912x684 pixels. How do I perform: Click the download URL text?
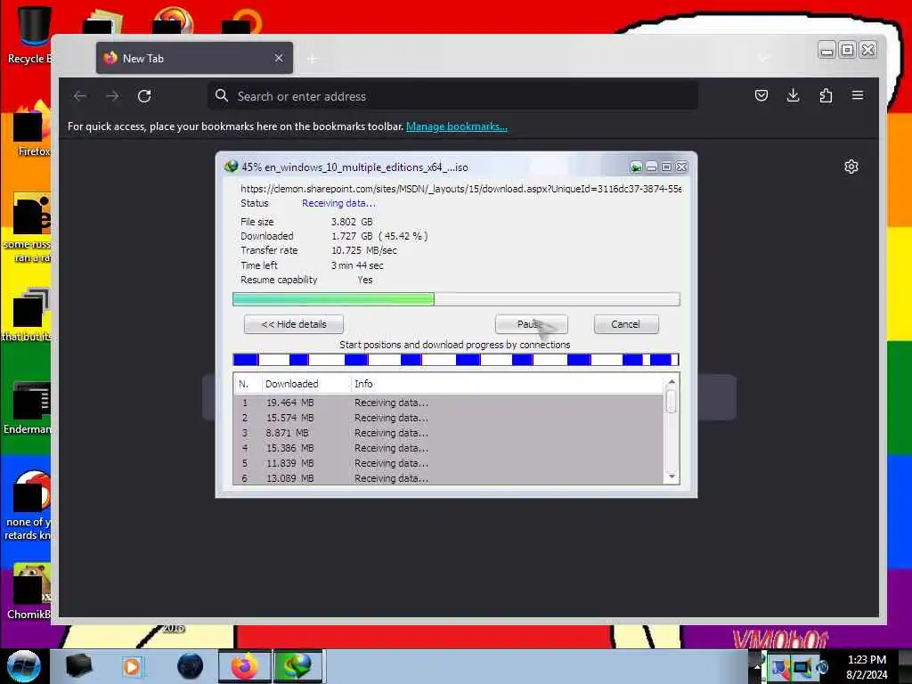460,189
